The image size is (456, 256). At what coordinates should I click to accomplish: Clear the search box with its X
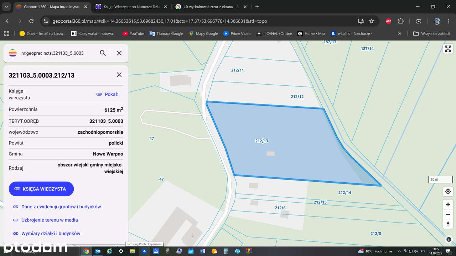coord(119,53)
